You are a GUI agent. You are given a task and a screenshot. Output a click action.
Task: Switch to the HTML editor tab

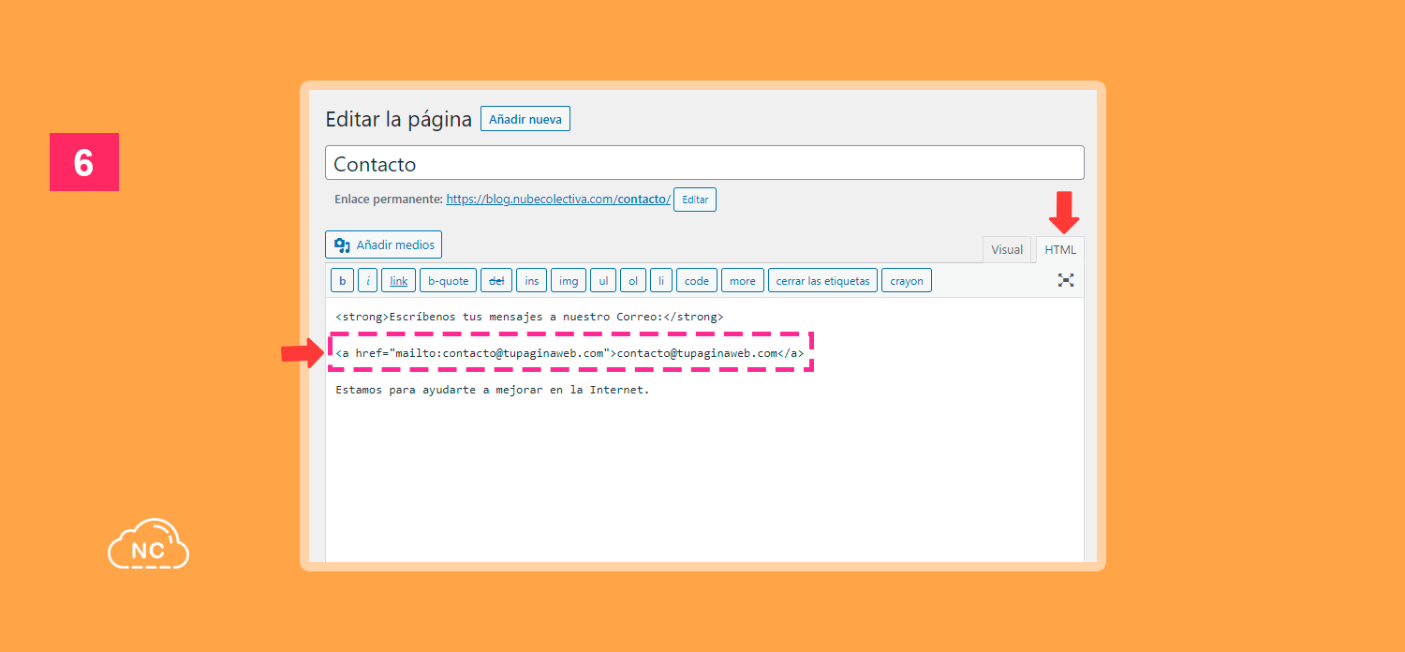[x=1060, y=249]
